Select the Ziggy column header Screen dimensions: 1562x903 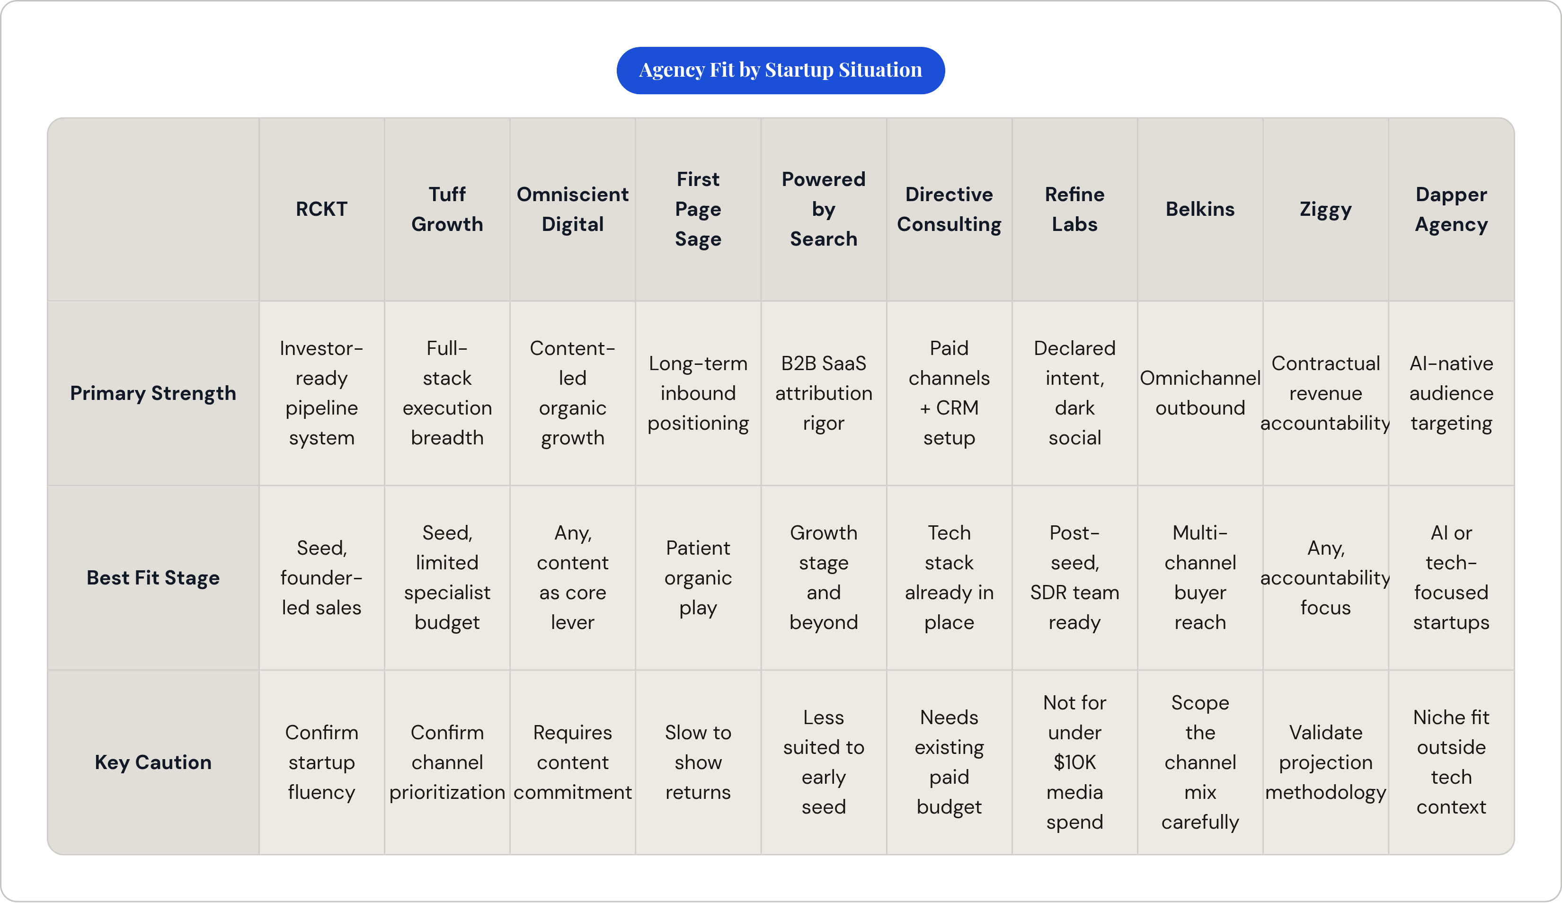[1326, 209]
